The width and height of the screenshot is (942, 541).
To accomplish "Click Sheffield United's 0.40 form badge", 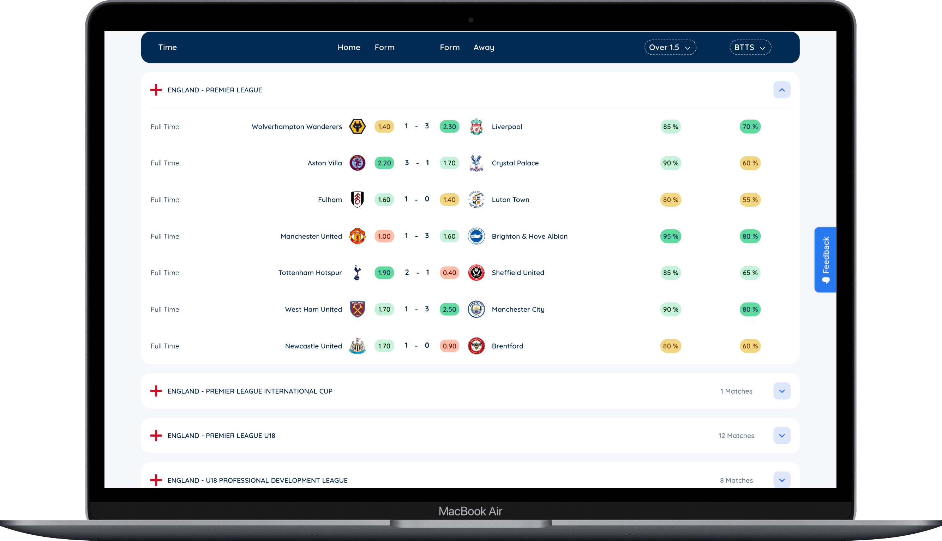I will [x=449, y=273].
